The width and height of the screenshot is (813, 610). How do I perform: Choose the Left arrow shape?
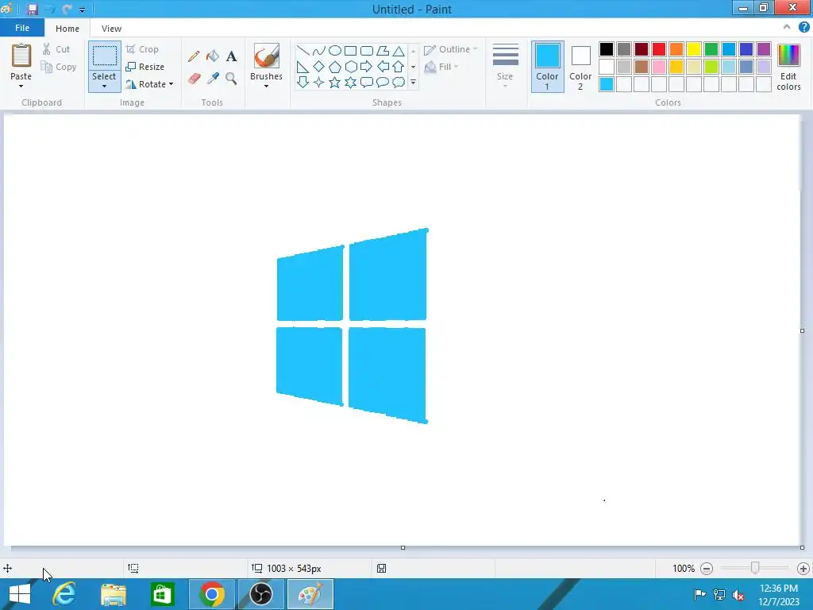383,67
